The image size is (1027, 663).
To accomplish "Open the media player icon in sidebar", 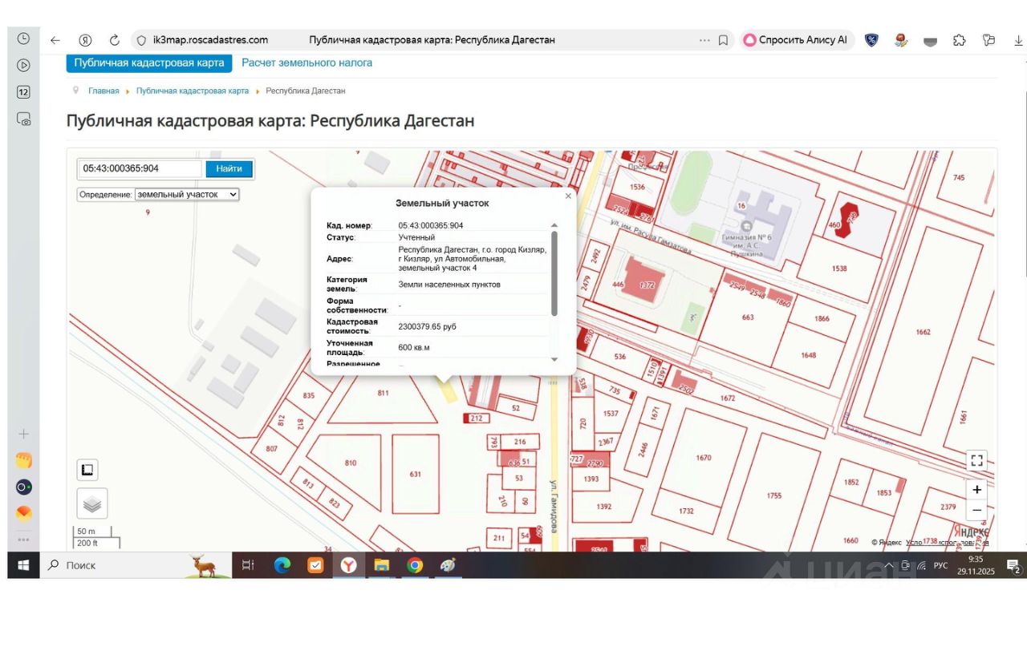I will click(23, 65).
